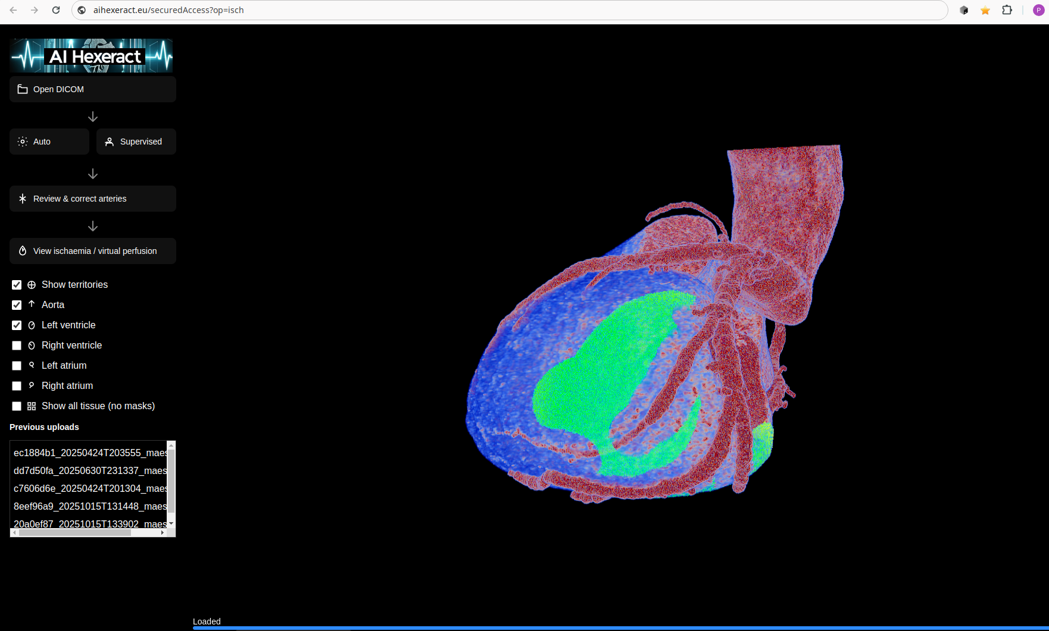1049x631 pixels.
Task: Enable the Right ventricle checkbox
Action: coord(16,346)
